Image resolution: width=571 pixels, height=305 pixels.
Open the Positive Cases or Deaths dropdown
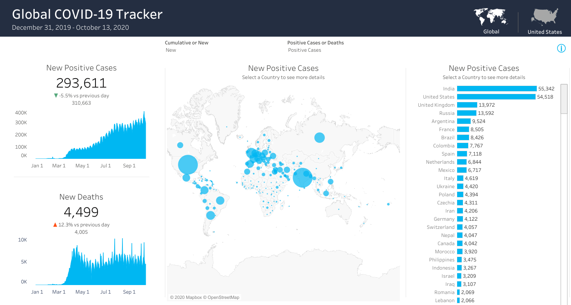(x=315, y=50)
